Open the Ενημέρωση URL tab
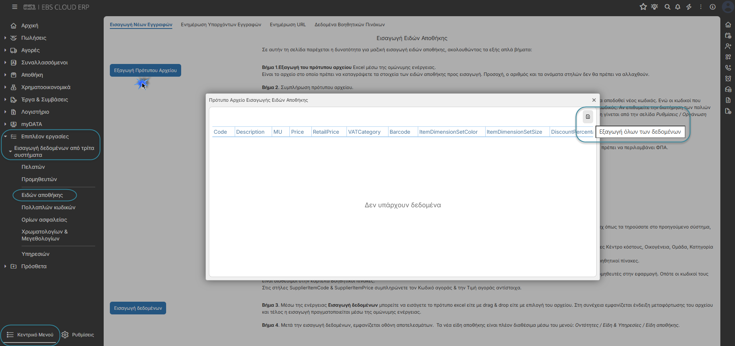Screen dimensions: 735x346 [x=288, y=25]
